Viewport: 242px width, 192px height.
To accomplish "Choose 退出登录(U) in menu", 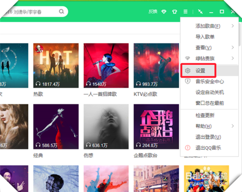I will click(x=209, y=137).
